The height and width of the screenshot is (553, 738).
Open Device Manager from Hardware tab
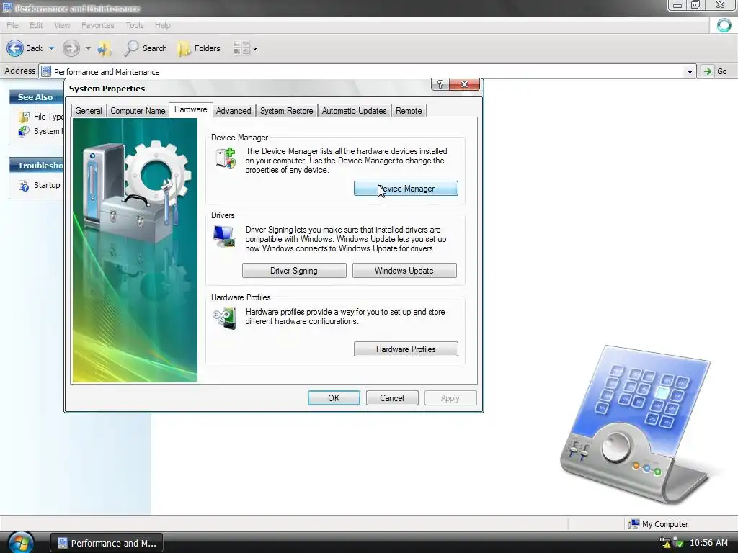coord(406,189)
